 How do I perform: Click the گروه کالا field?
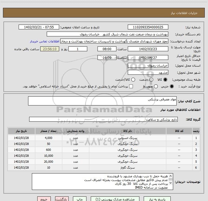(103, 119)
